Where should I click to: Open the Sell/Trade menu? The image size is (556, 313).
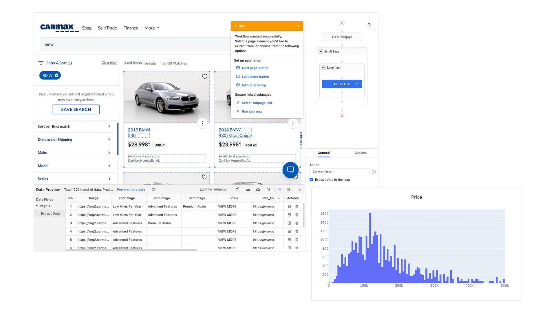coord(107,28)
